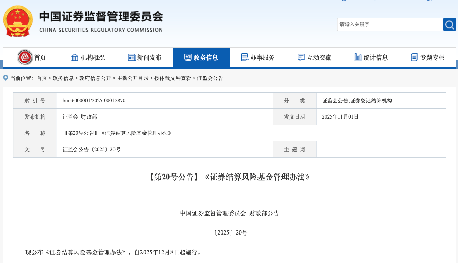
Task: Click the CSRC national emblem logo
Action: point(18,20)
